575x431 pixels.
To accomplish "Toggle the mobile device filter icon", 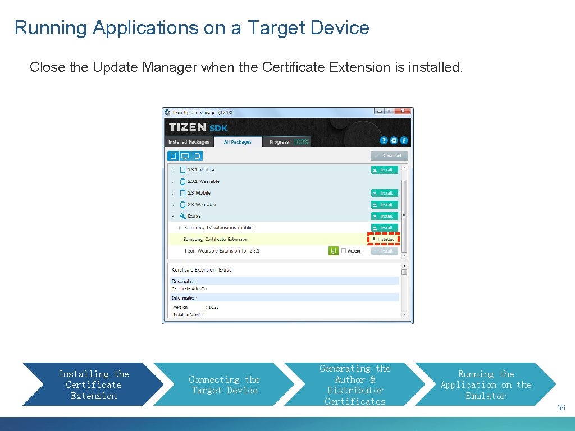I will 174,156.
